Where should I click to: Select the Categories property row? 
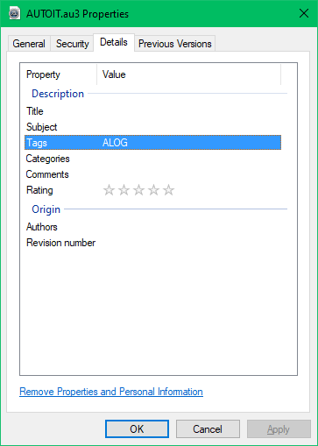(x=152, y=159)
